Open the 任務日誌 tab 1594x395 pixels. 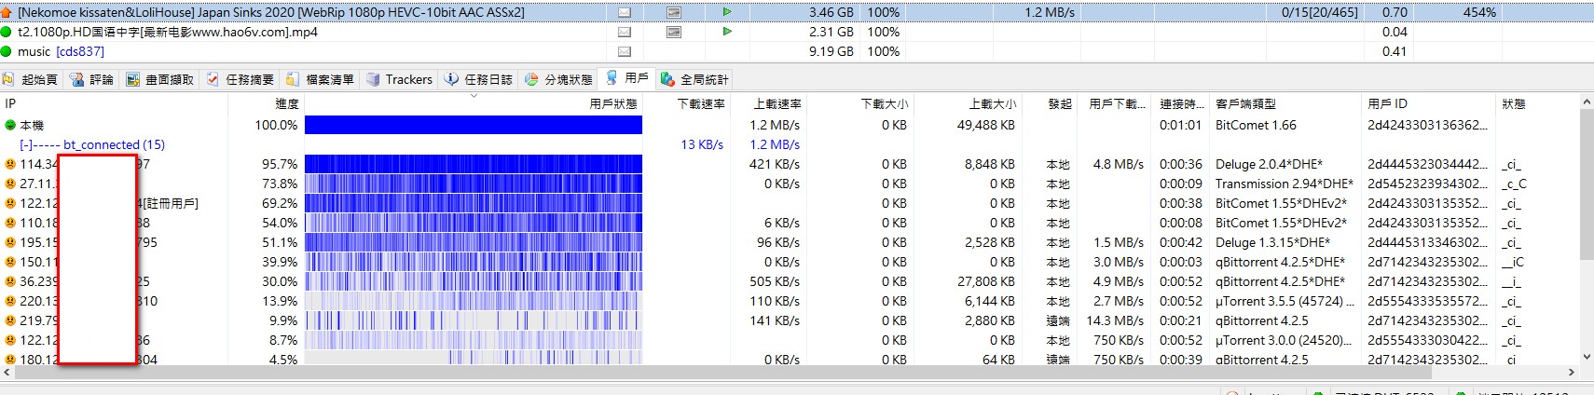click(x=479, y=79)
